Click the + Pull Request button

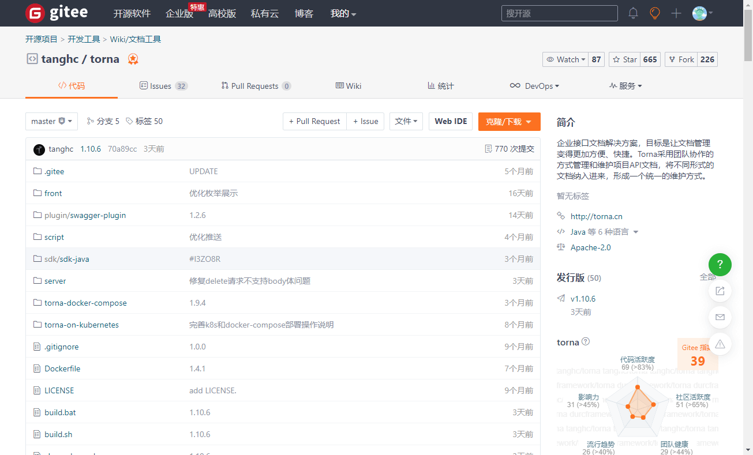click(314, 121)
